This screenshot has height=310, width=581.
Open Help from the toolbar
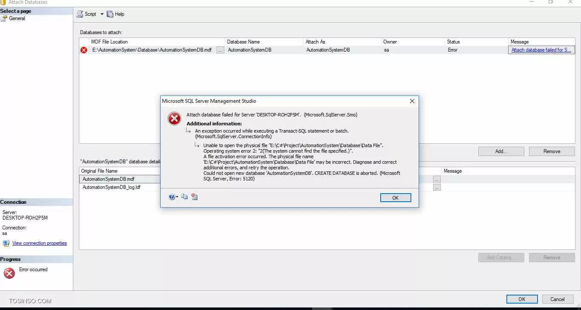(116, 14)
